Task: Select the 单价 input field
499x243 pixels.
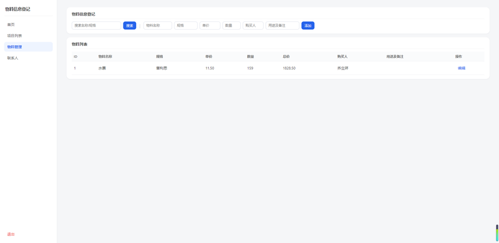Action: [210, 25]
